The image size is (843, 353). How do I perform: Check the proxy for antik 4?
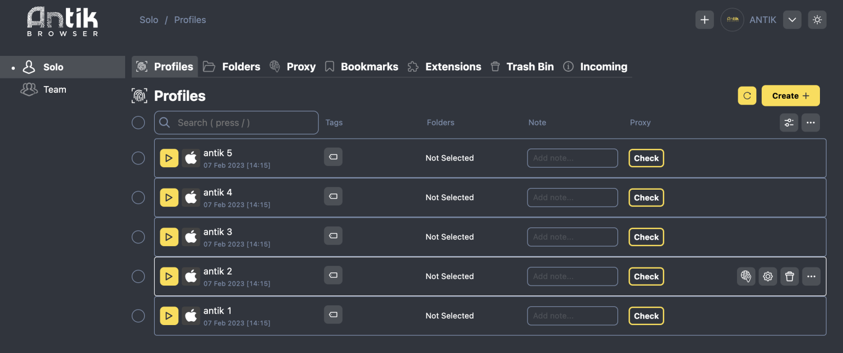click(646, 197)
